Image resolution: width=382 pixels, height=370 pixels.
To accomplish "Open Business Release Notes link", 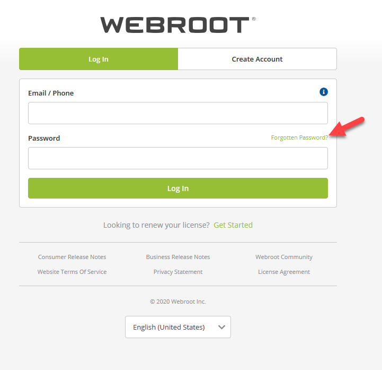I will click(178, 257).
